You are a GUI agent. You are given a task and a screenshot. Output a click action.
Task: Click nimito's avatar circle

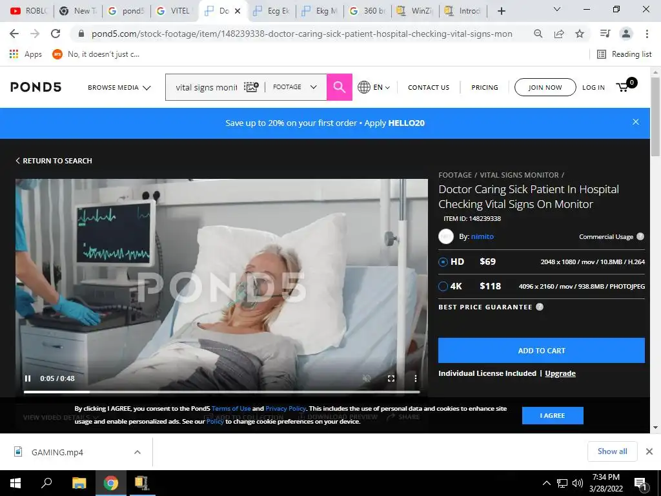click(446, 236)
